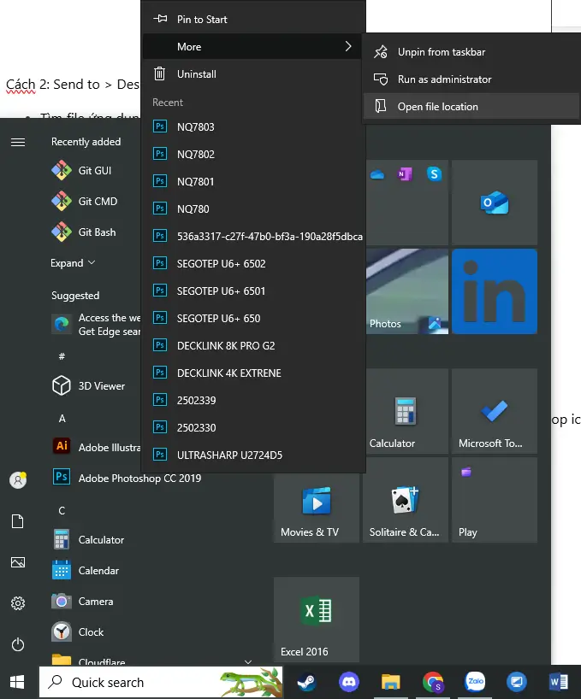Choose Run as administrator
The width and height of the screenshot is (581, 699).
pos(444,79)
